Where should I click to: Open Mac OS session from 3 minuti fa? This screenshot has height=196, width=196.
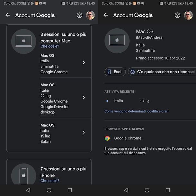(x=66, y=64)
